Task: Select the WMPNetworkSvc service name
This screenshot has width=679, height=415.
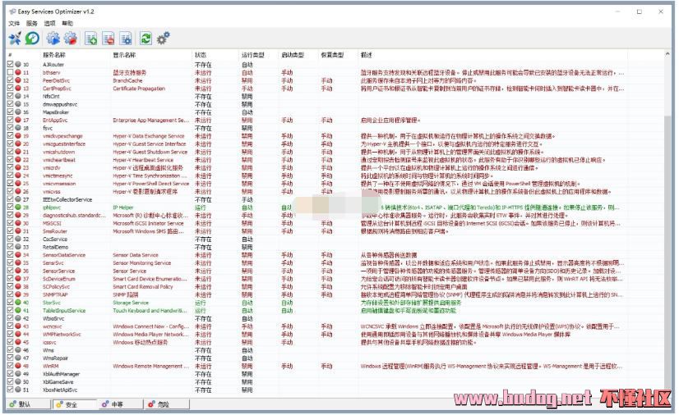Action: pyautogui.click(x=62, y=335)
